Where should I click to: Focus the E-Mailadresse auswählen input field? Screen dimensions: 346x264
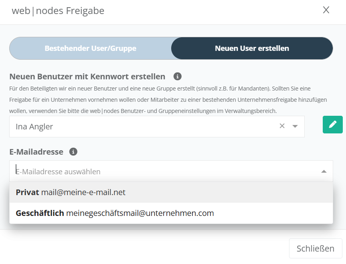tap(160, 171)
